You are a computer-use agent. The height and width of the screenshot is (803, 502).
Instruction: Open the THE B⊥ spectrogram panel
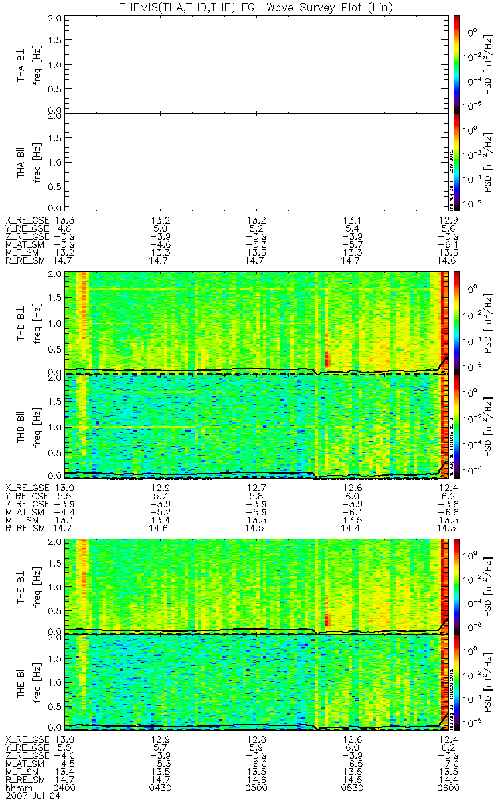(257, 586)
